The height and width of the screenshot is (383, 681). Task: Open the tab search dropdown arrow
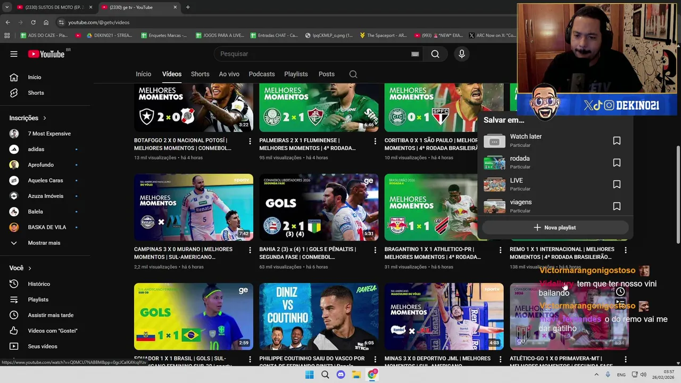pos(7,7)
